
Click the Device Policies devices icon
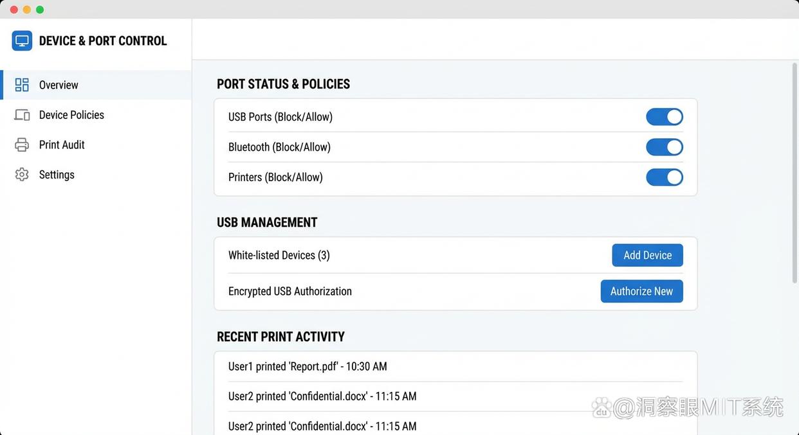[22, 115]
